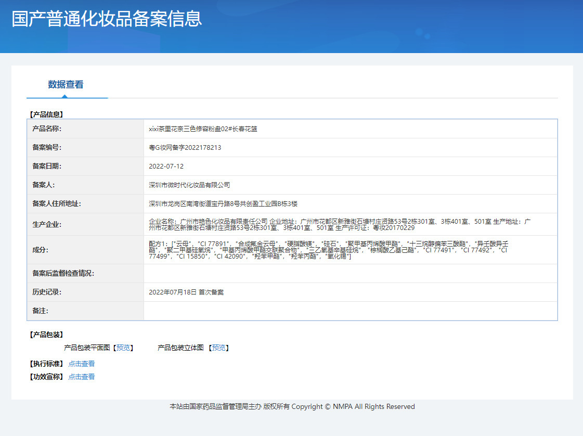Select the 生产企业 details text
The image size is (583, 436).
coord(340,224)
